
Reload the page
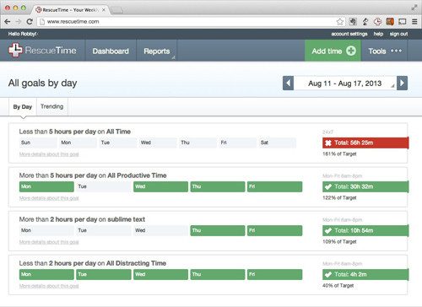tap(30, 21)
